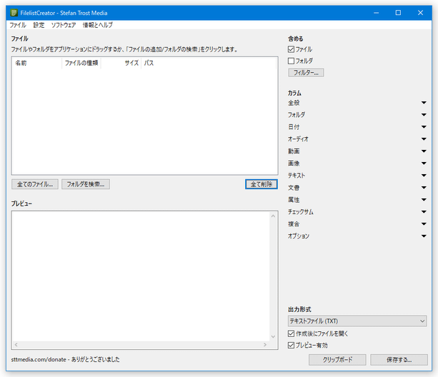Image resolution: width=438 pixels, height=377 pixels.
Task: Click the preview horizontal scrollbar right arrow
Action: coord(265,345)
